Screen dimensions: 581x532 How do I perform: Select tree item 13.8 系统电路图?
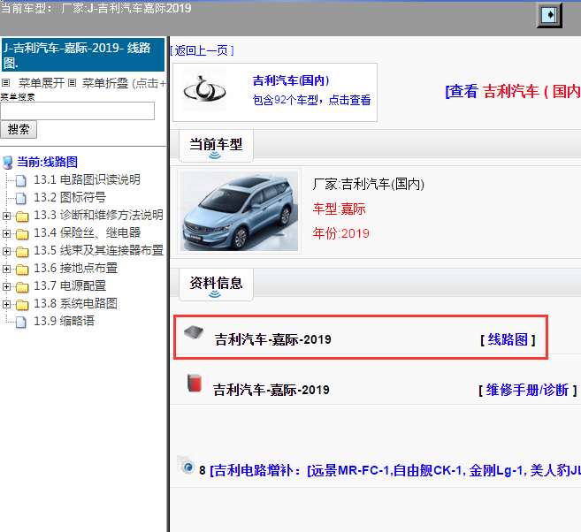[x=75, y=304]
